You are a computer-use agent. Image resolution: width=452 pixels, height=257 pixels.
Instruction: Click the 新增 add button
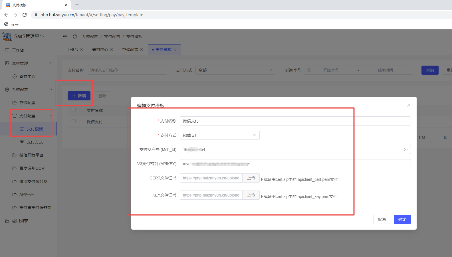point(79,96)
